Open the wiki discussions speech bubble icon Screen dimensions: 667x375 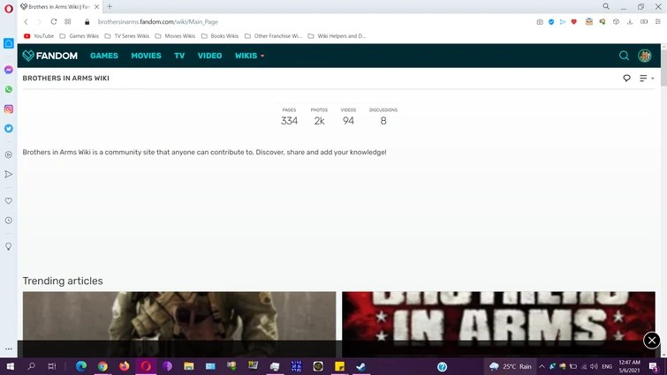626,79
